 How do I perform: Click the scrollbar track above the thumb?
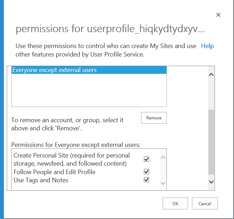[x=211, y=94]
